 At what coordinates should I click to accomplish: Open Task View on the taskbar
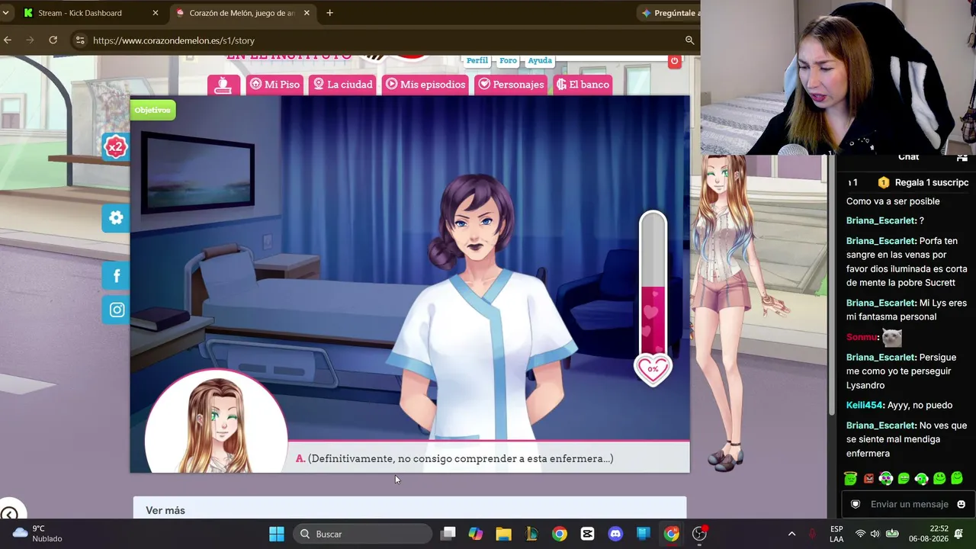point(448,534)
